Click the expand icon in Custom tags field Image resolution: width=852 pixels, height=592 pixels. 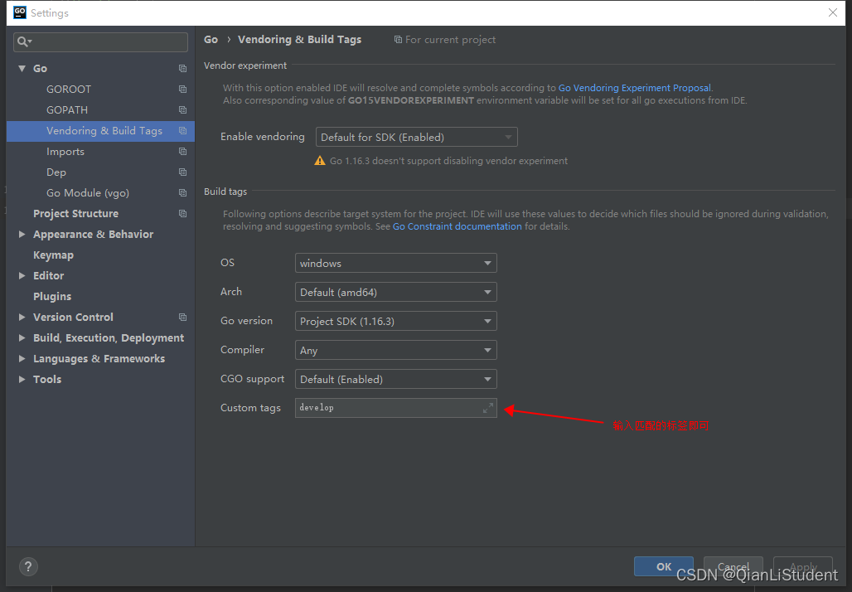(x=488, y=408)
